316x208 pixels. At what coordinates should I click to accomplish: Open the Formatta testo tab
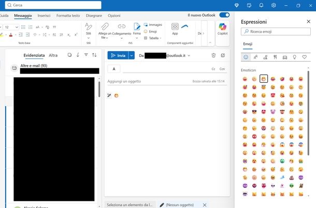68,16
